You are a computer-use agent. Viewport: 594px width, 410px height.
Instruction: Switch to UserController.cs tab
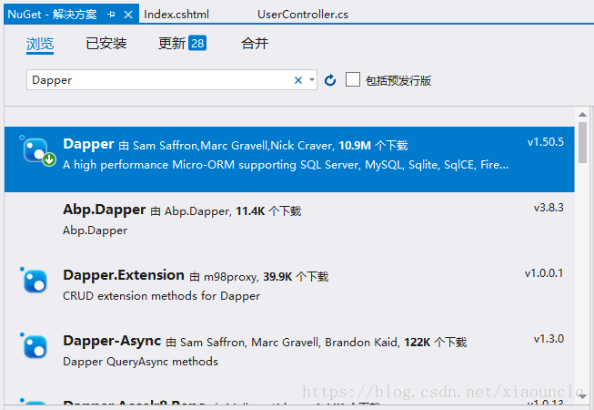point(303,15)
